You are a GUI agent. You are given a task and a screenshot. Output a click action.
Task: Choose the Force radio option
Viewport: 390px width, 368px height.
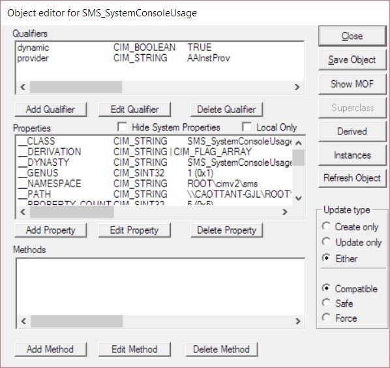pos(326,318)
